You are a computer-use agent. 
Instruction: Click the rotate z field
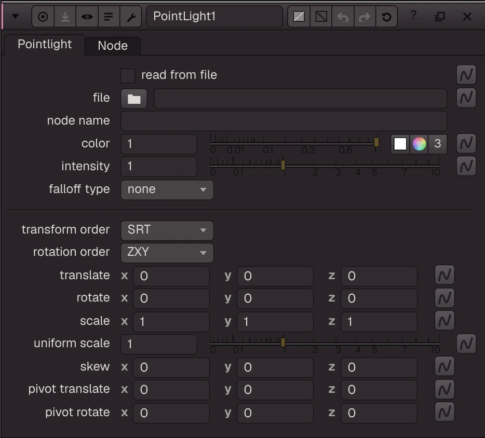click(x=379, y=298)
